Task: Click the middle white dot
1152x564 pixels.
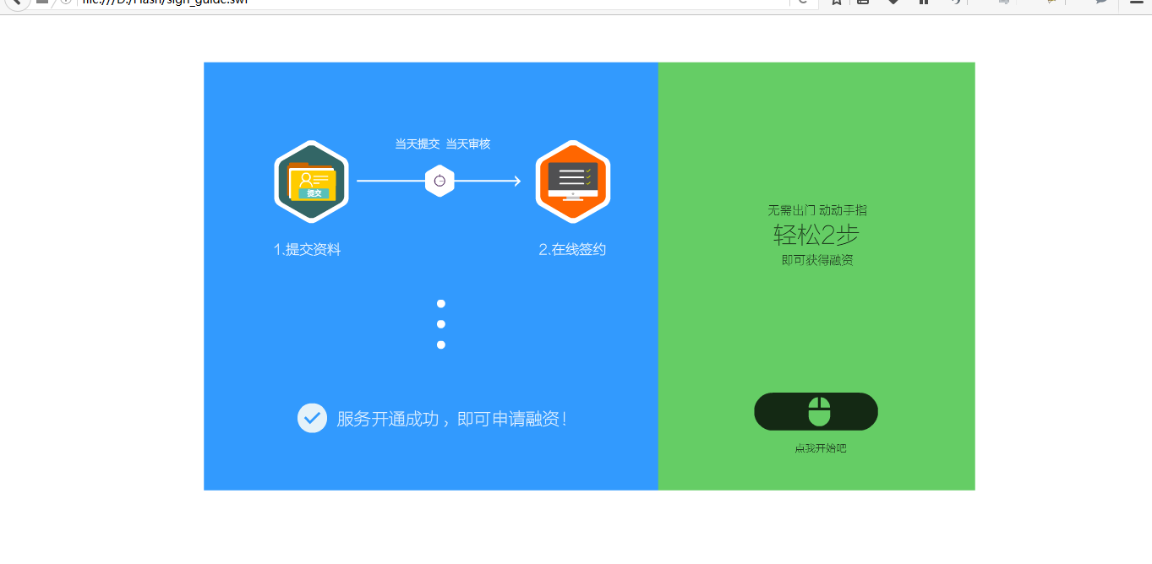Action: click(441, 324)
